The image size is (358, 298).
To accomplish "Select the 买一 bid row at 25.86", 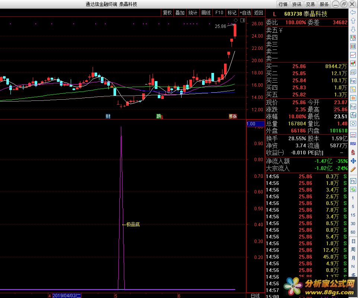I will click(x=307, y=66).
